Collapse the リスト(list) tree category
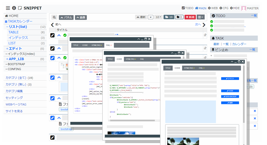The height and width of the screenshot is (145, 267). pos(7,27)
